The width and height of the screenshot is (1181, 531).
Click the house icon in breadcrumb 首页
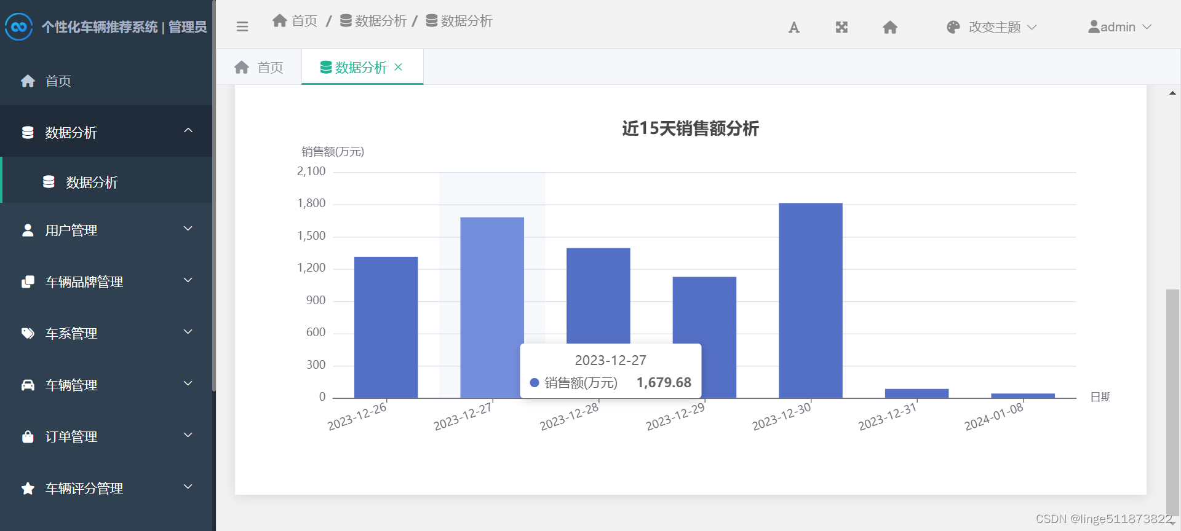pos(280,21)
